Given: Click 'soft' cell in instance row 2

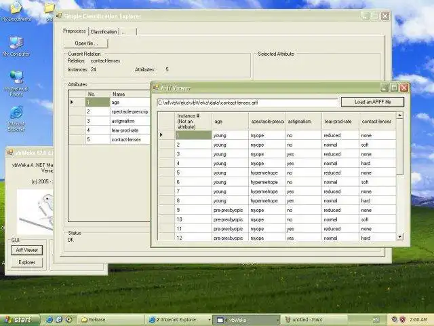Looking at the screenshot, I should [378, 145].
